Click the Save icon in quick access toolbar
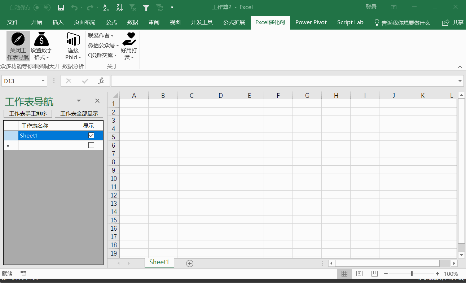This screenshot has height=283, width=466. click(x=61, y=7)
